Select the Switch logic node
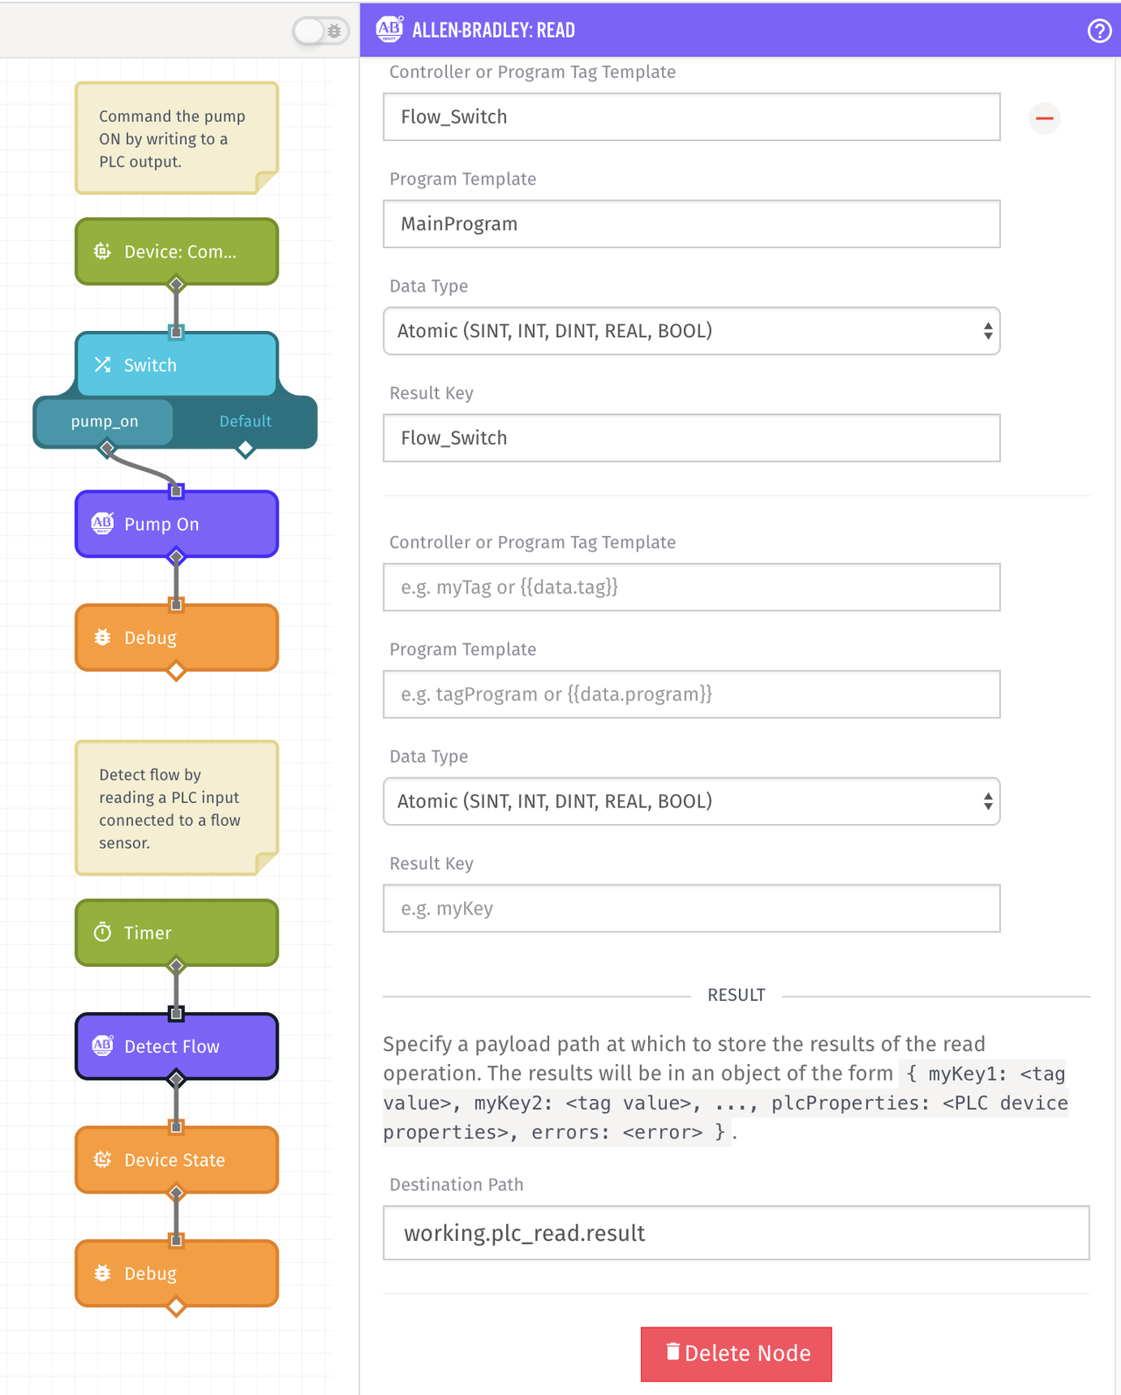The image size is (1121, 1395). click(x=177, y=364)
